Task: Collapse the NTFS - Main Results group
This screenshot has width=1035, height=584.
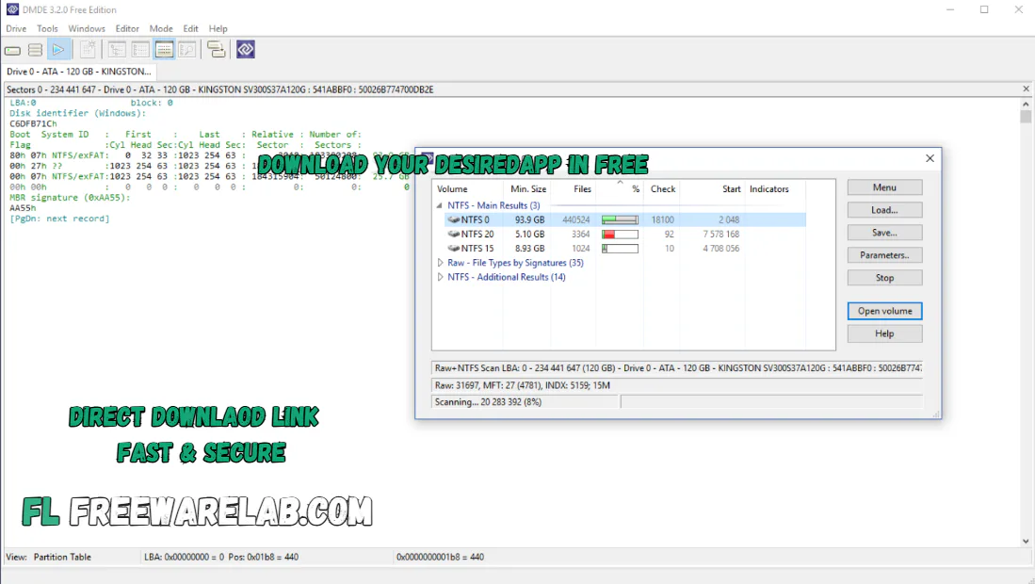Action: tap(439, 204)
